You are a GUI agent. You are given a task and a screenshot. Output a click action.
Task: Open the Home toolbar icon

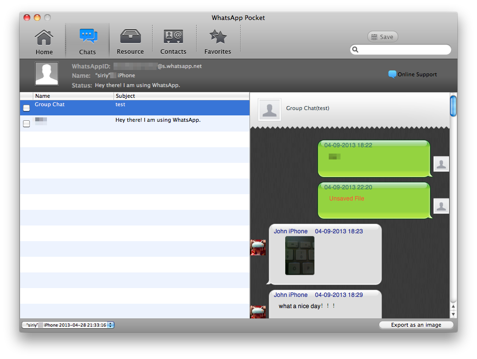pos(44,38)
